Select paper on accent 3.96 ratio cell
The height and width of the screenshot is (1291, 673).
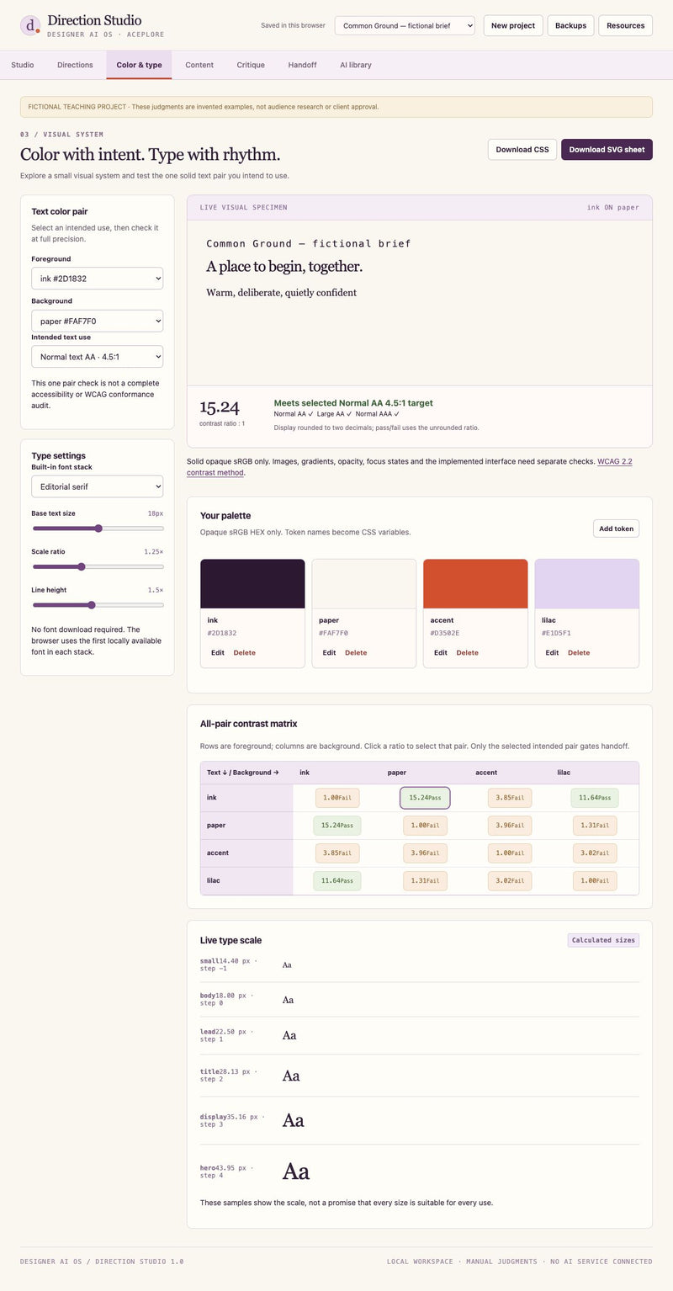509,826
